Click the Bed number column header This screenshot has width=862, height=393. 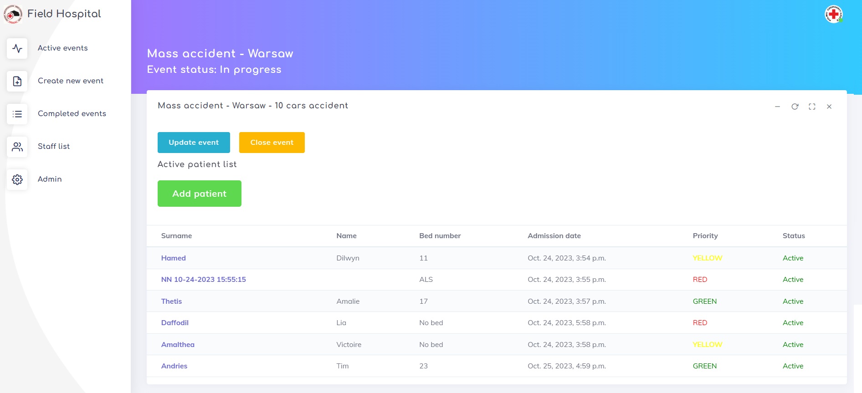(440, 236)
